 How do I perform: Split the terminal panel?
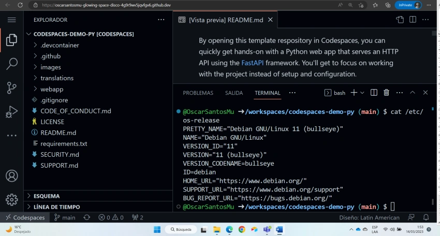[x=374, y=93]
